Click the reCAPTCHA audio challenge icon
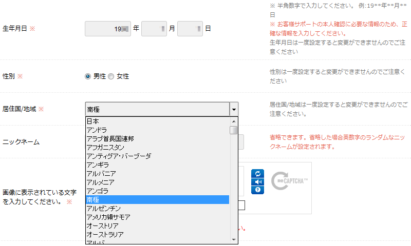Viewport: 411px width, 246px height. [x=257, y=181]
